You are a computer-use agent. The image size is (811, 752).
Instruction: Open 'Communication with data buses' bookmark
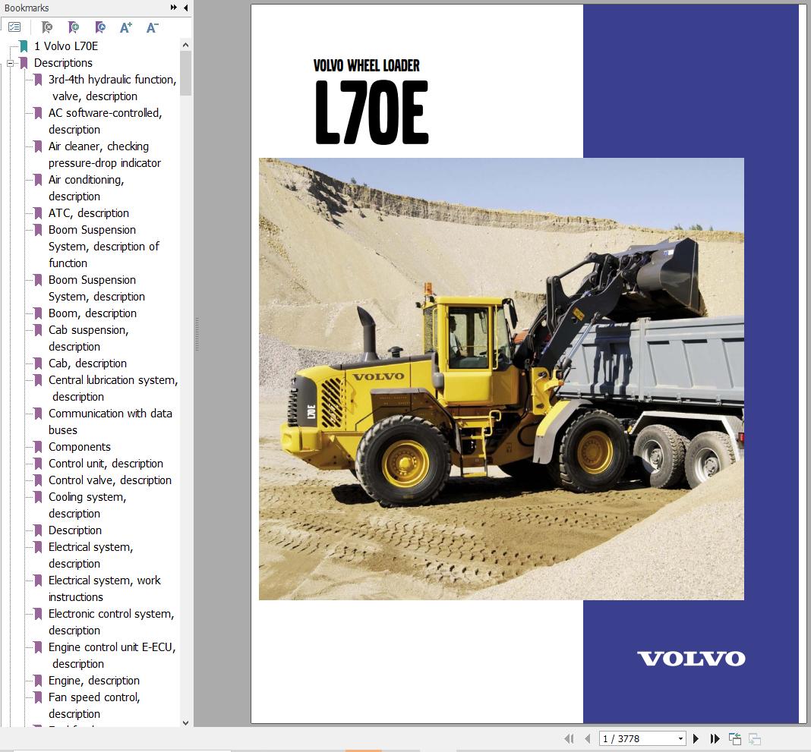tap(110, 422)
